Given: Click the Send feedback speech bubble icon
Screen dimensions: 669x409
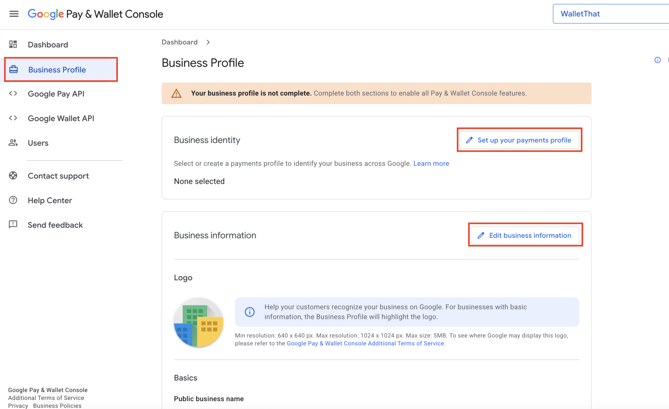Looking at the screenshot, I should 13,224.
